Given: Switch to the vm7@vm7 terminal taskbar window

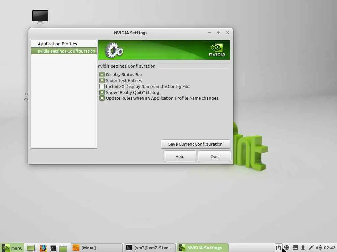Looking at the screenshot, I should coord(150,248).
